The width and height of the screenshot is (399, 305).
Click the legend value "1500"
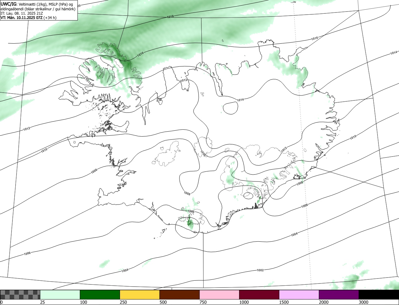[284, 302]
